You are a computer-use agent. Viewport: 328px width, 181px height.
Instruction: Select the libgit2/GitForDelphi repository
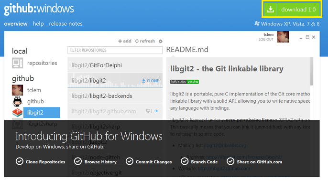pyautogui.click(x=115, y=65)
